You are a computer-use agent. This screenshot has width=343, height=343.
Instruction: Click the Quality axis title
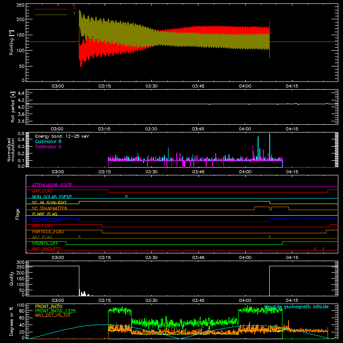[12, 278]
